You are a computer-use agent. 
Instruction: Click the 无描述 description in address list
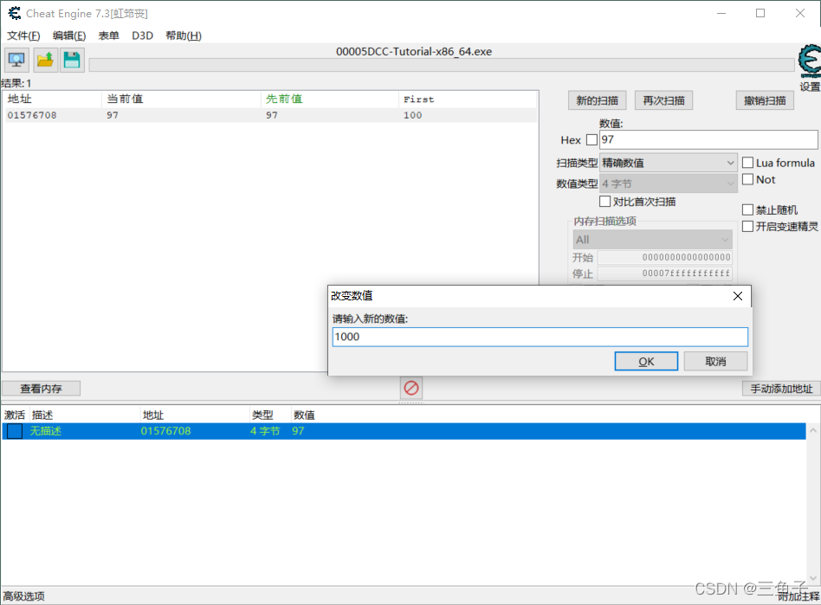(46, 431)
